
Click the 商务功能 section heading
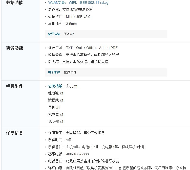pyautogui.click(x=14, y=48)
